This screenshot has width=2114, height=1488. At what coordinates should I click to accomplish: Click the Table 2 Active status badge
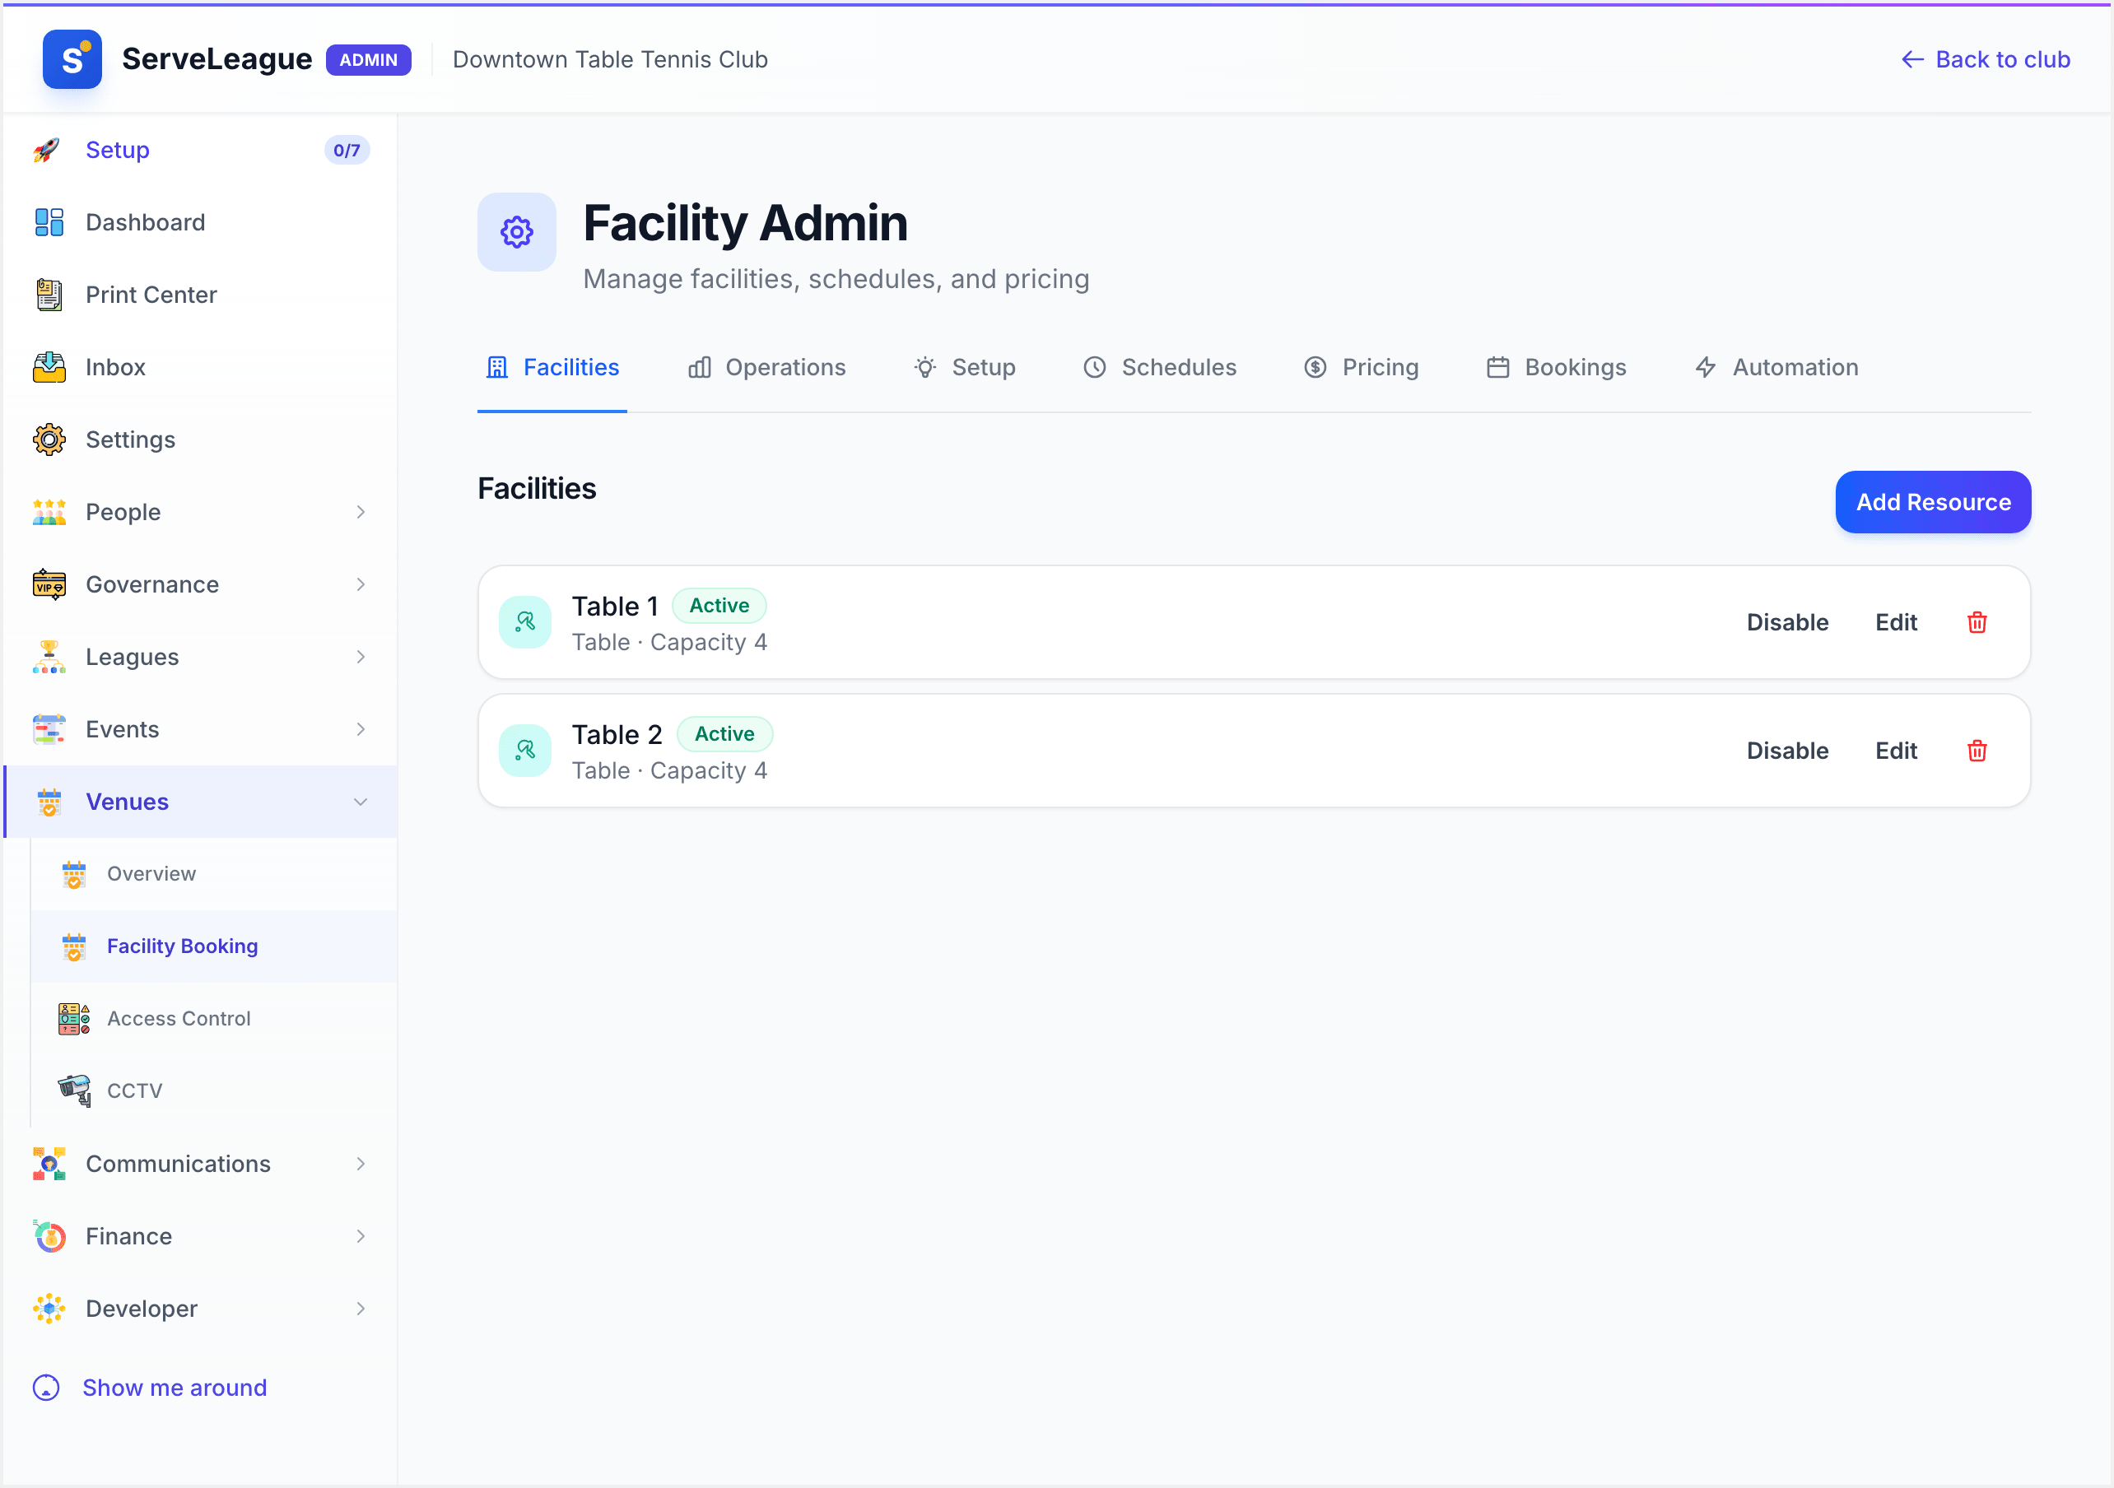coord(724,734)
